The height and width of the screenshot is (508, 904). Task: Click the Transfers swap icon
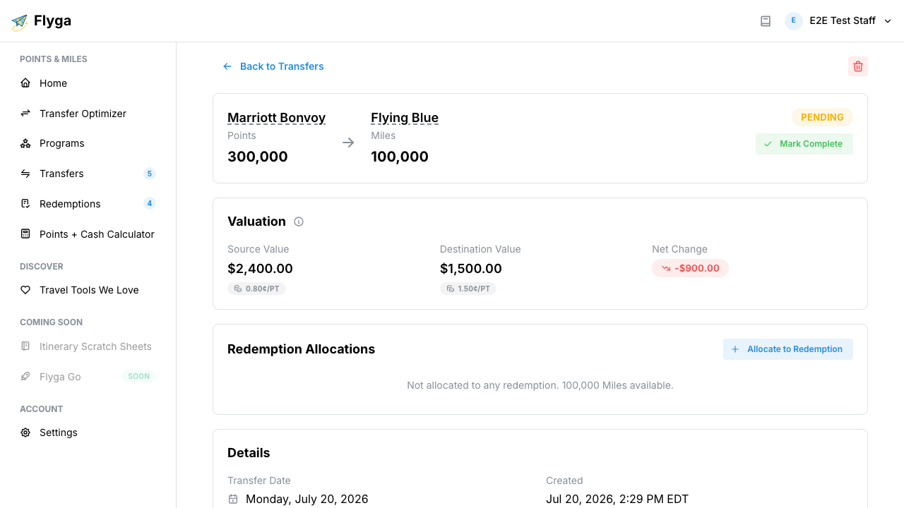[x=25, y=174]
